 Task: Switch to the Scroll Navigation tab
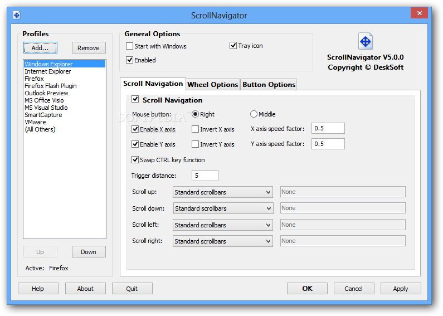(153, 84)
